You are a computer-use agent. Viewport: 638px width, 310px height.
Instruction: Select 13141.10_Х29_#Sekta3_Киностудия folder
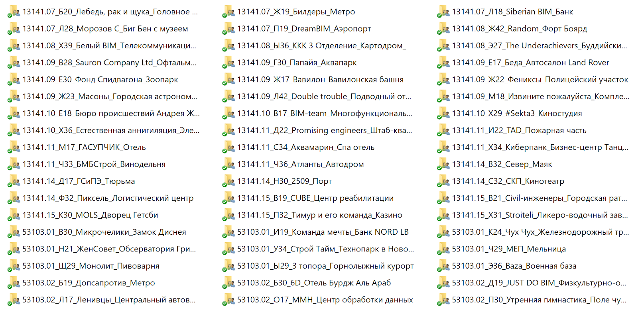click(x=517, y=114)
